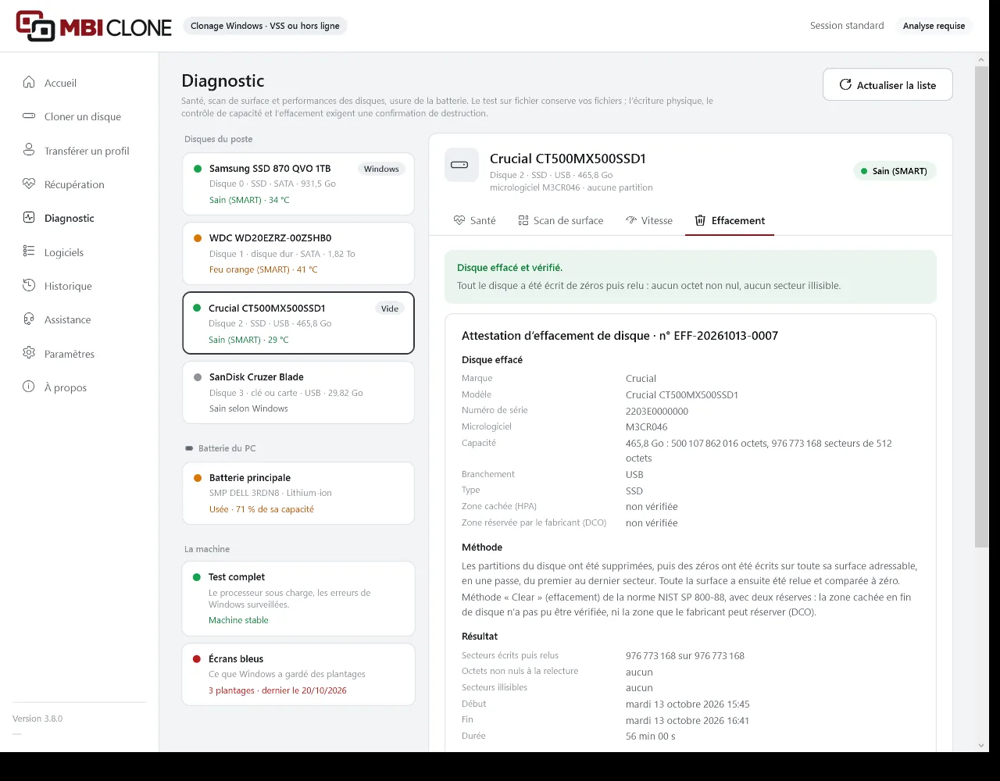Select WDC WD20EZRZ-00Z5HB0 disk card

[x=298, y=253]
